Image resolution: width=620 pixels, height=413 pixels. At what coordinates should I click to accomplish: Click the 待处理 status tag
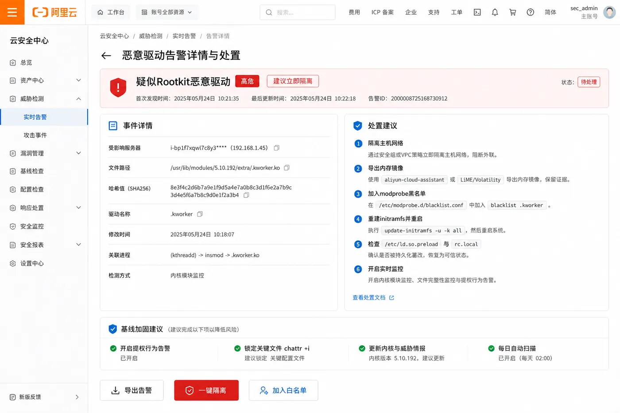(x=589, y=82)
